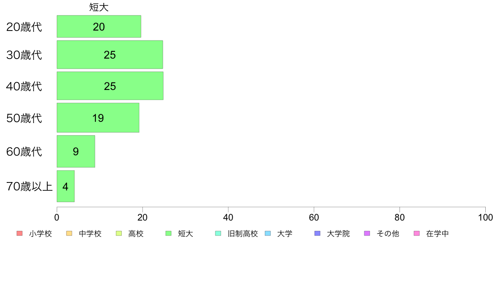
Task: Click the green 短大 legend swatch
Action: [169, 234]
